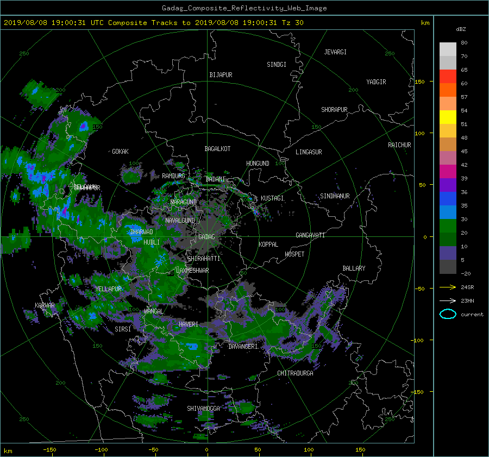This screenshot has width=489, height=457.
Task: Click the HOSPET city label
Action: coord(294,254)
